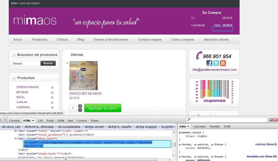The image size is (278, 161).
Task: Open the CHICCO SET DE INICIO link
Action: coord(85,94)
